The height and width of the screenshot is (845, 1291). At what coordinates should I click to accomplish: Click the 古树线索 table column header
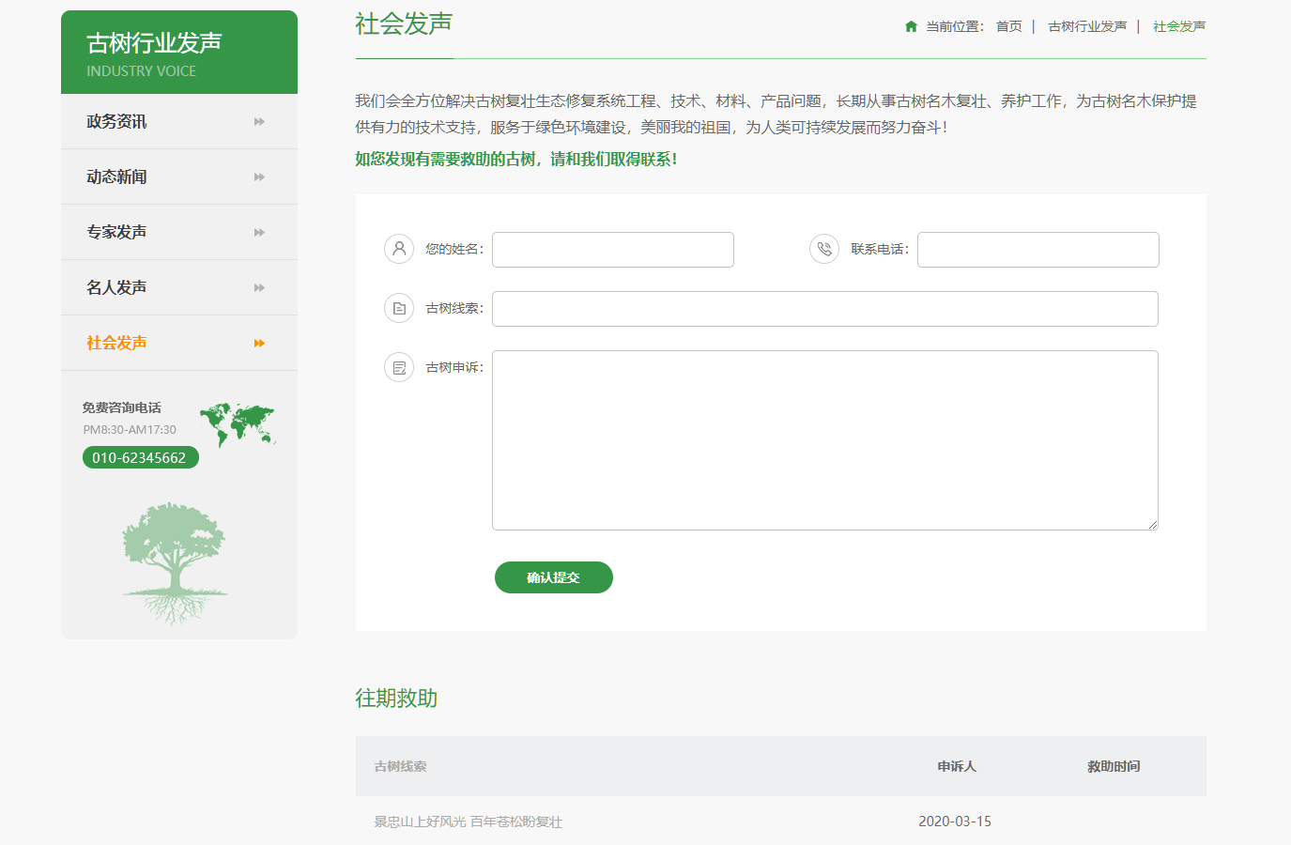click(401, 766)
